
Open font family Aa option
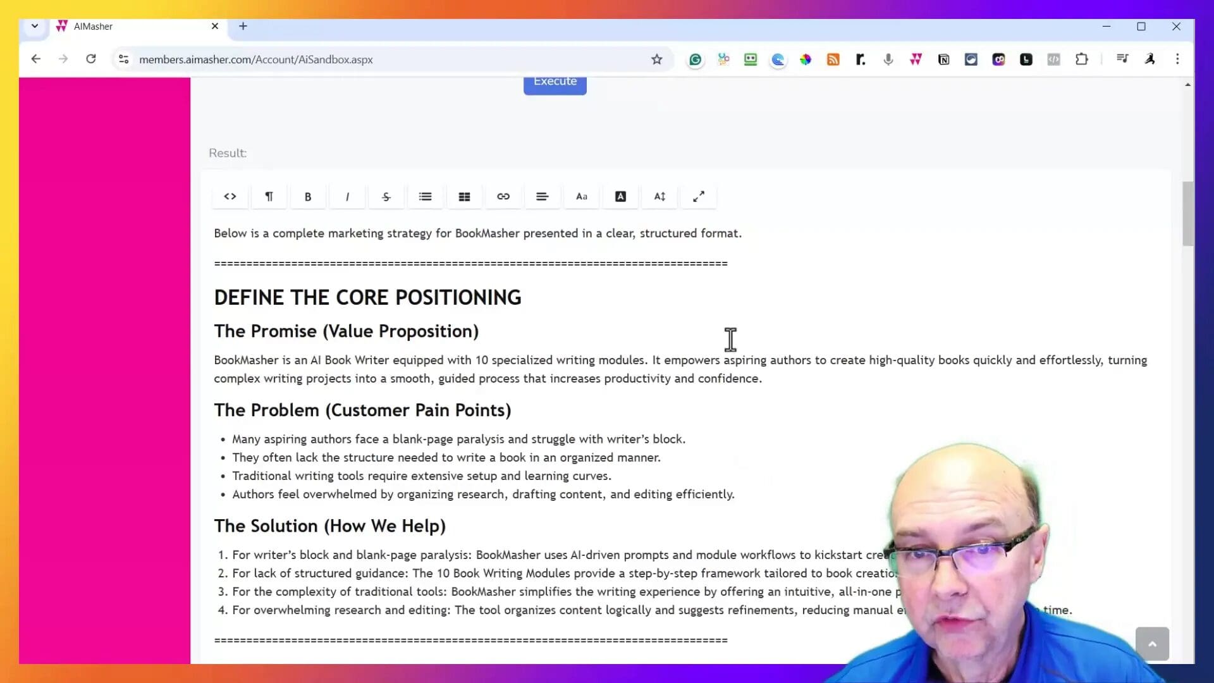(x=582, y=197)
